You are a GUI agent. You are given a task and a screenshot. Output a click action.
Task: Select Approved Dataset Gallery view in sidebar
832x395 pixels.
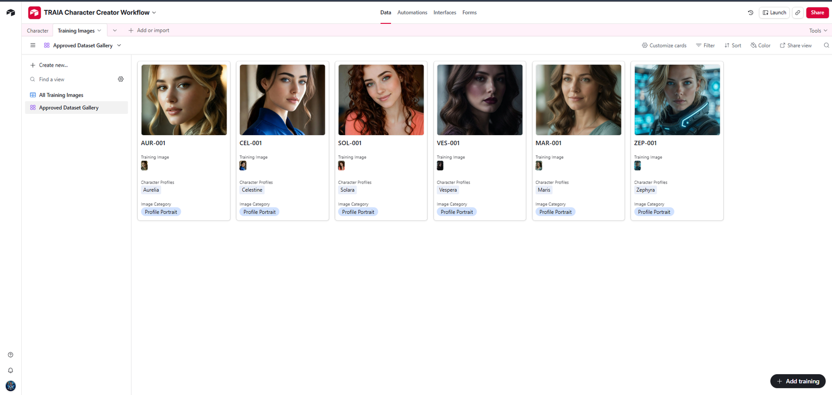(76, 108)
